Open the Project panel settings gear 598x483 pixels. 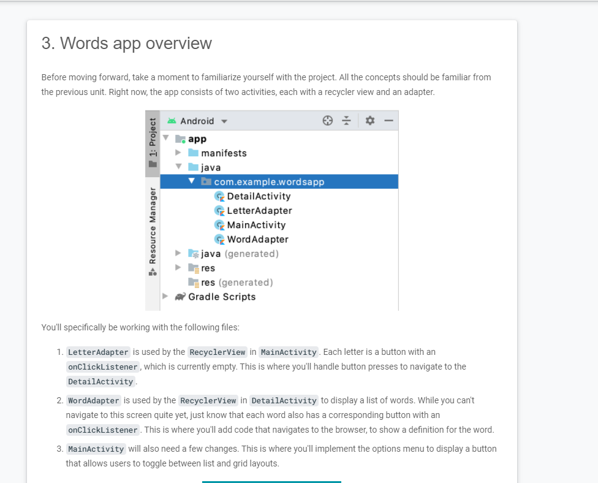click(370, 121)
